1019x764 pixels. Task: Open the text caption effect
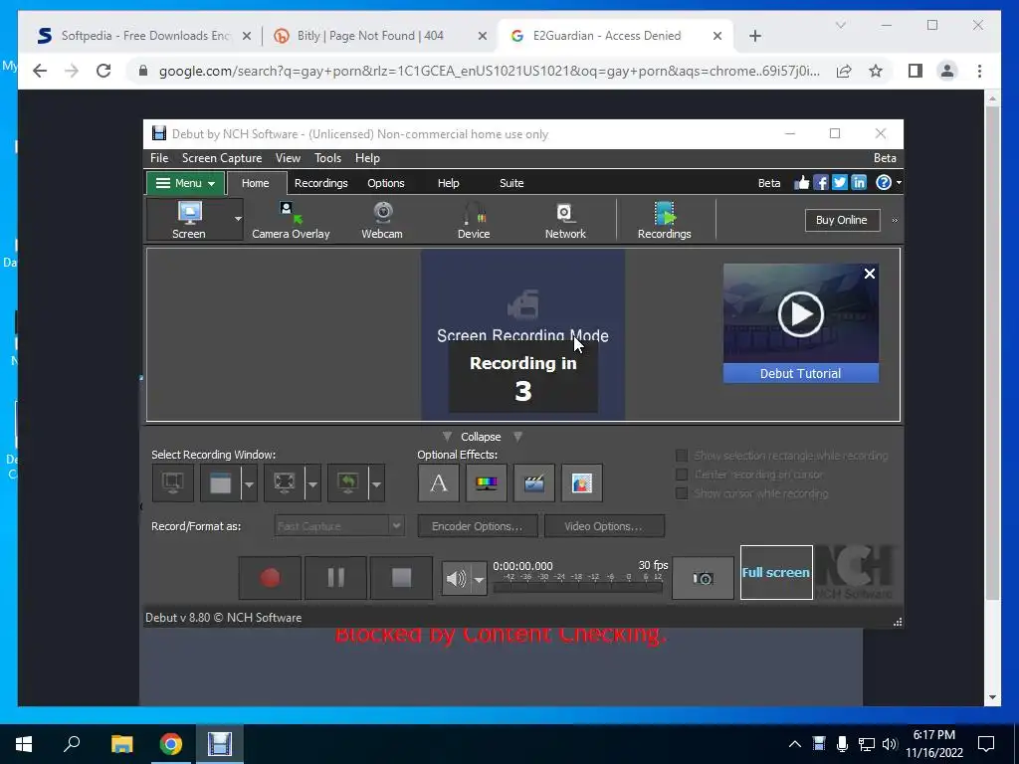pos(439,482)
